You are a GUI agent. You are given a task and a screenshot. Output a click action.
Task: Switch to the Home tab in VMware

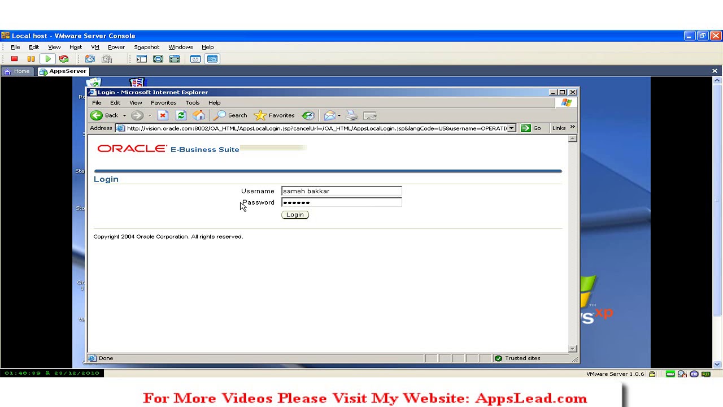click(x=17, y=71)
